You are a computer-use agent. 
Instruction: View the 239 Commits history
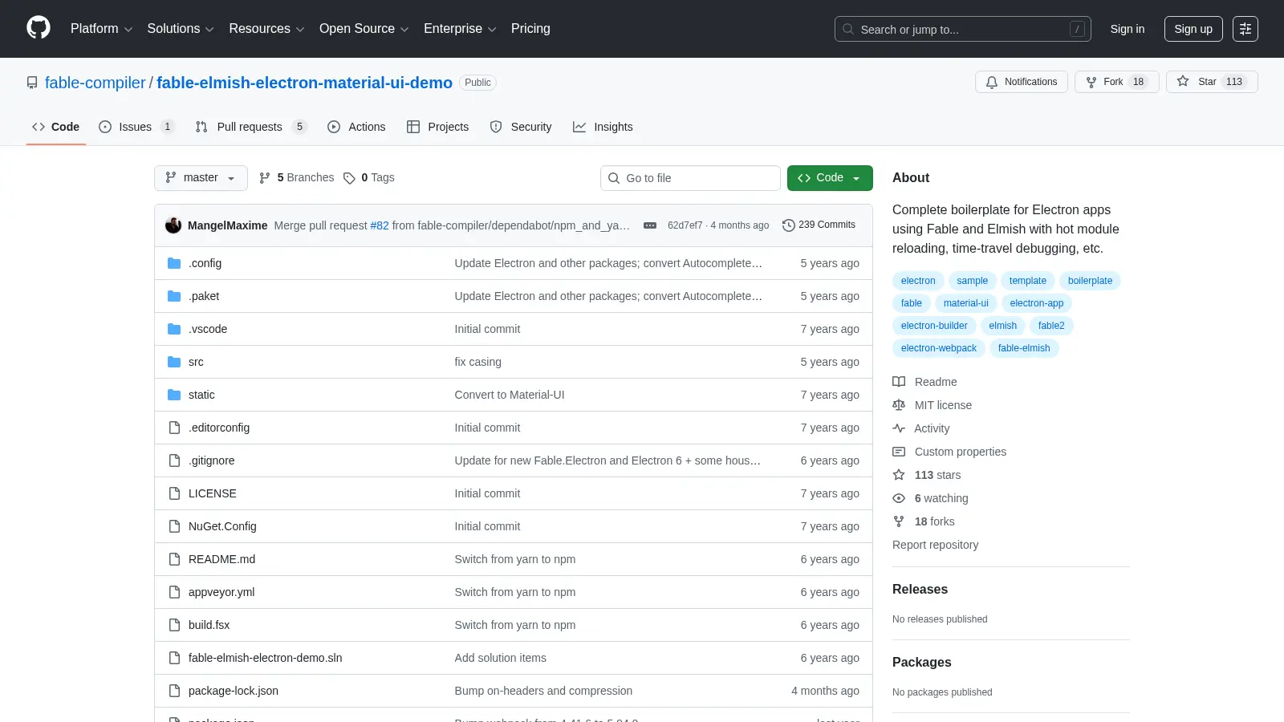click(819, 225)
